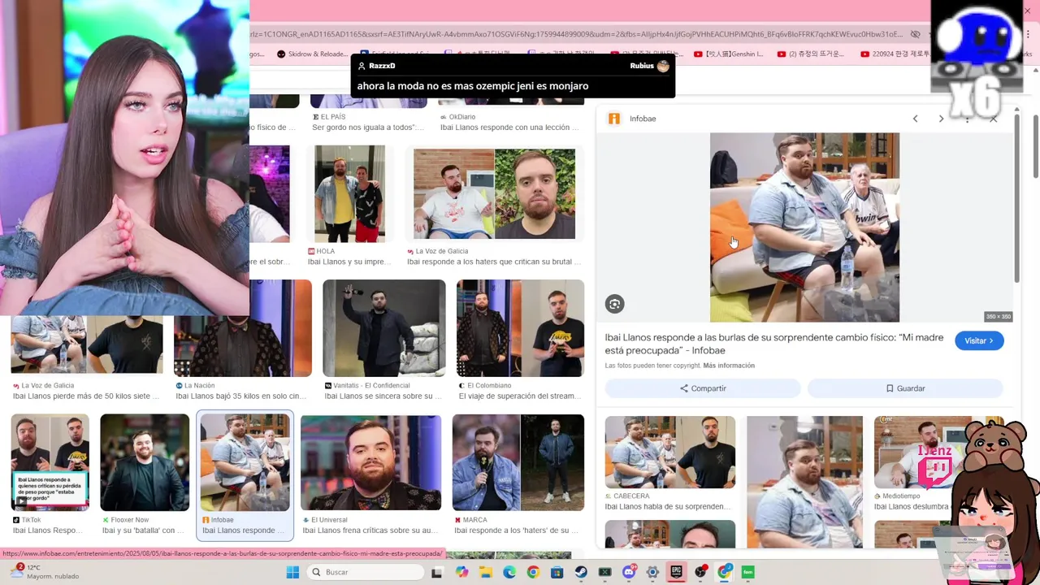The image size is (1040, 585).
Task: Open 'Ibai Llanos habla de su sorprenden...' link
Action: (668, 506)
